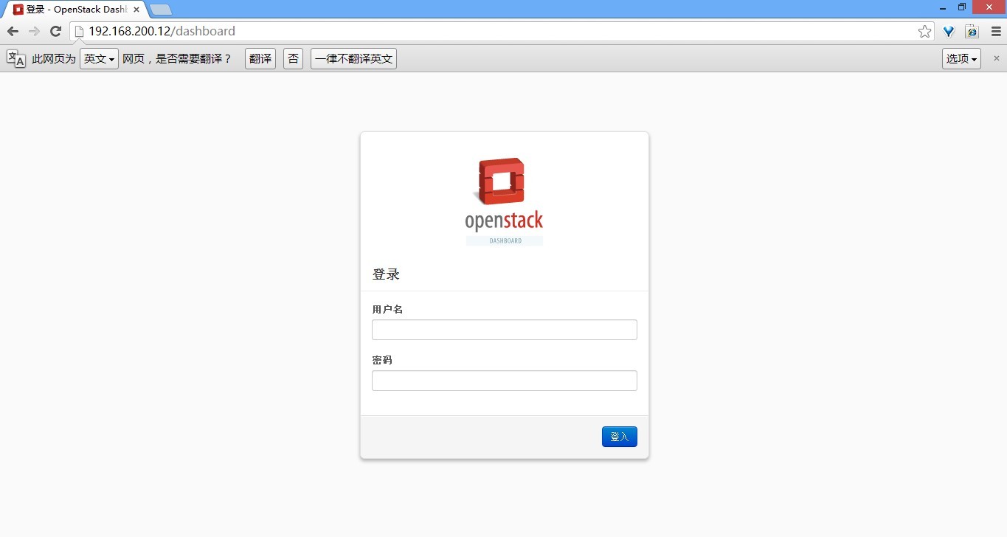Click the address bar URL
The image size is (1007, 537).
(162, 31)
